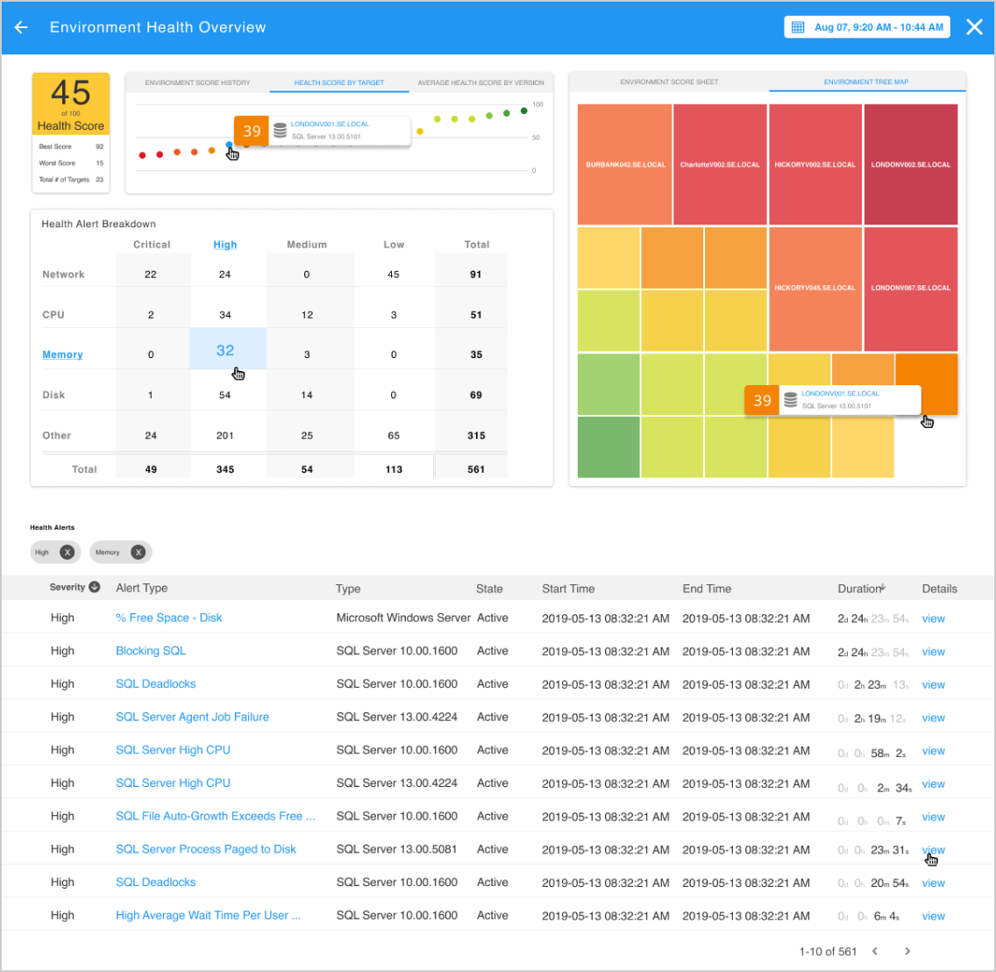The image size is (996, 972).
Task: Select the Environment Score Sheet tab
Action: tap(669, 82)
